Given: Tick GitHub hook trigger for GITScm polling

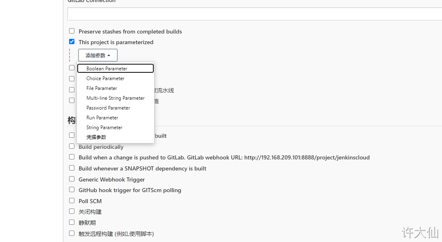Looking at the screenshot, I should (x=72, y=190).
